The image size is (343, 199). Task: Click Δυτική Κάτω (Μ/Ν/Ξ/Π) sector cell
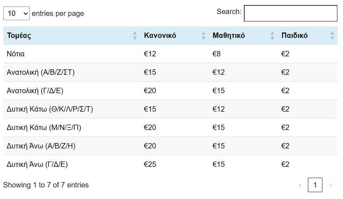tap(44, 127)
